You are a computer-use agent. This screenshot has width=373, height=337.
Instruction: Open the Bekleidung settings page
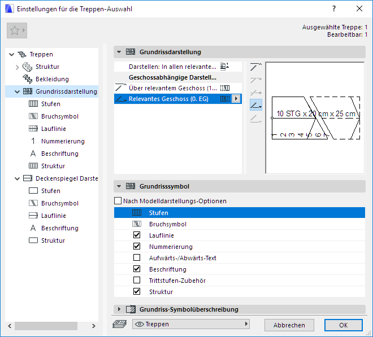tap(52, 79)
